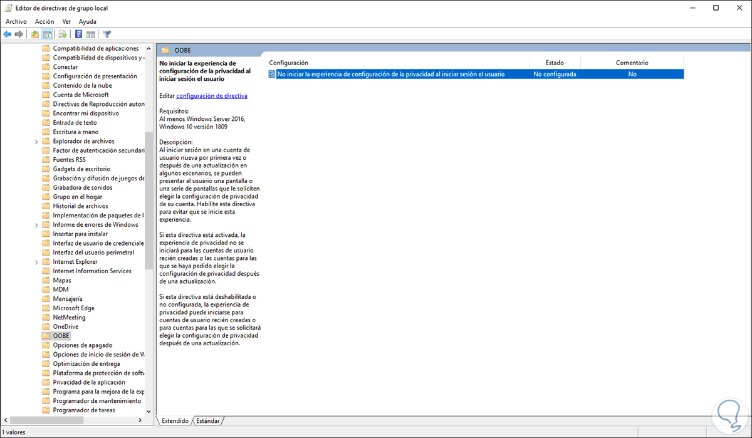Select the OOBE folder in the tree
The width and height of the screenshot is (752, 438).
pos(61,336)
